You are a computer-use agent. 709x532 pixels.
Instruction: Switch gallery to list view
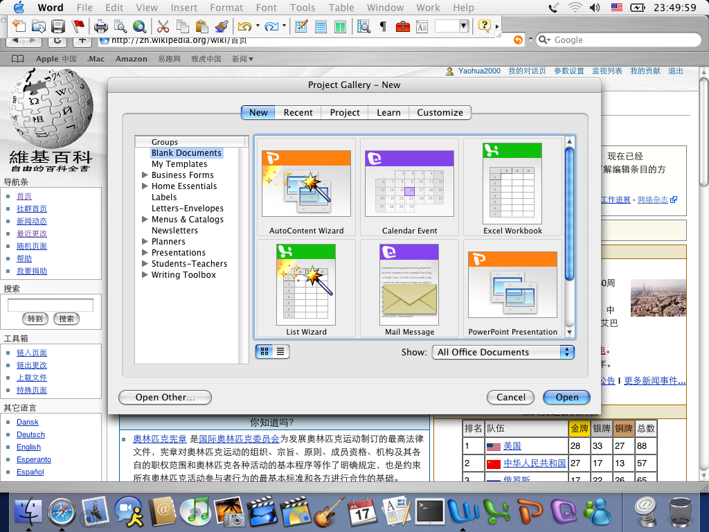pyautogui.click(x=281, y=351)
